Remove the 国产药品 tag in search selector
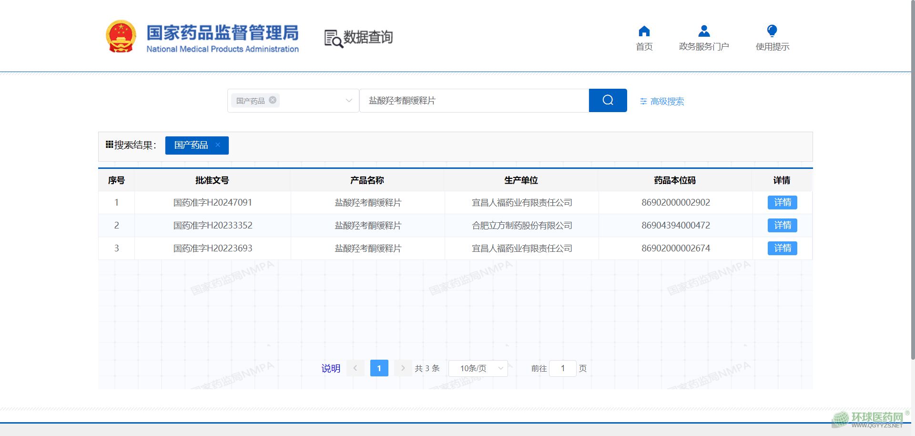The image size is (915, 436). point(273,100)
